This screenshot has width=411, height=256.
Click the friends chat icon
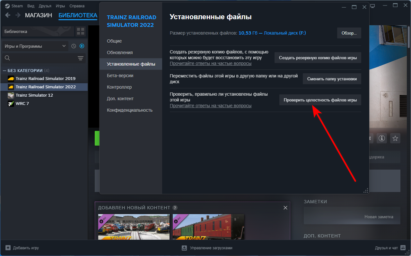point(403,248)
